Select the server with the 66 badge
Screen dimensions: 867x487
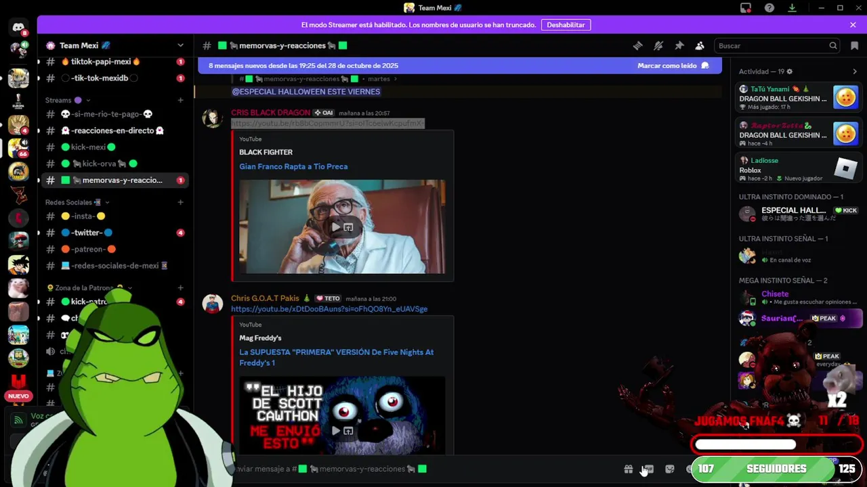(18, 147)
